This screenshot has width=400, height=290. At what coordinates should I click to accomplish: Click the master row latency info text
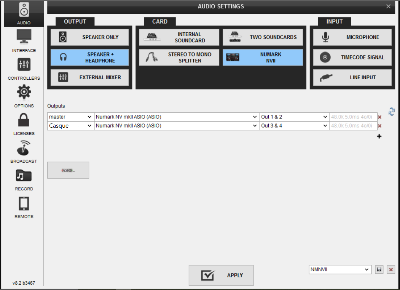(352, 117)
